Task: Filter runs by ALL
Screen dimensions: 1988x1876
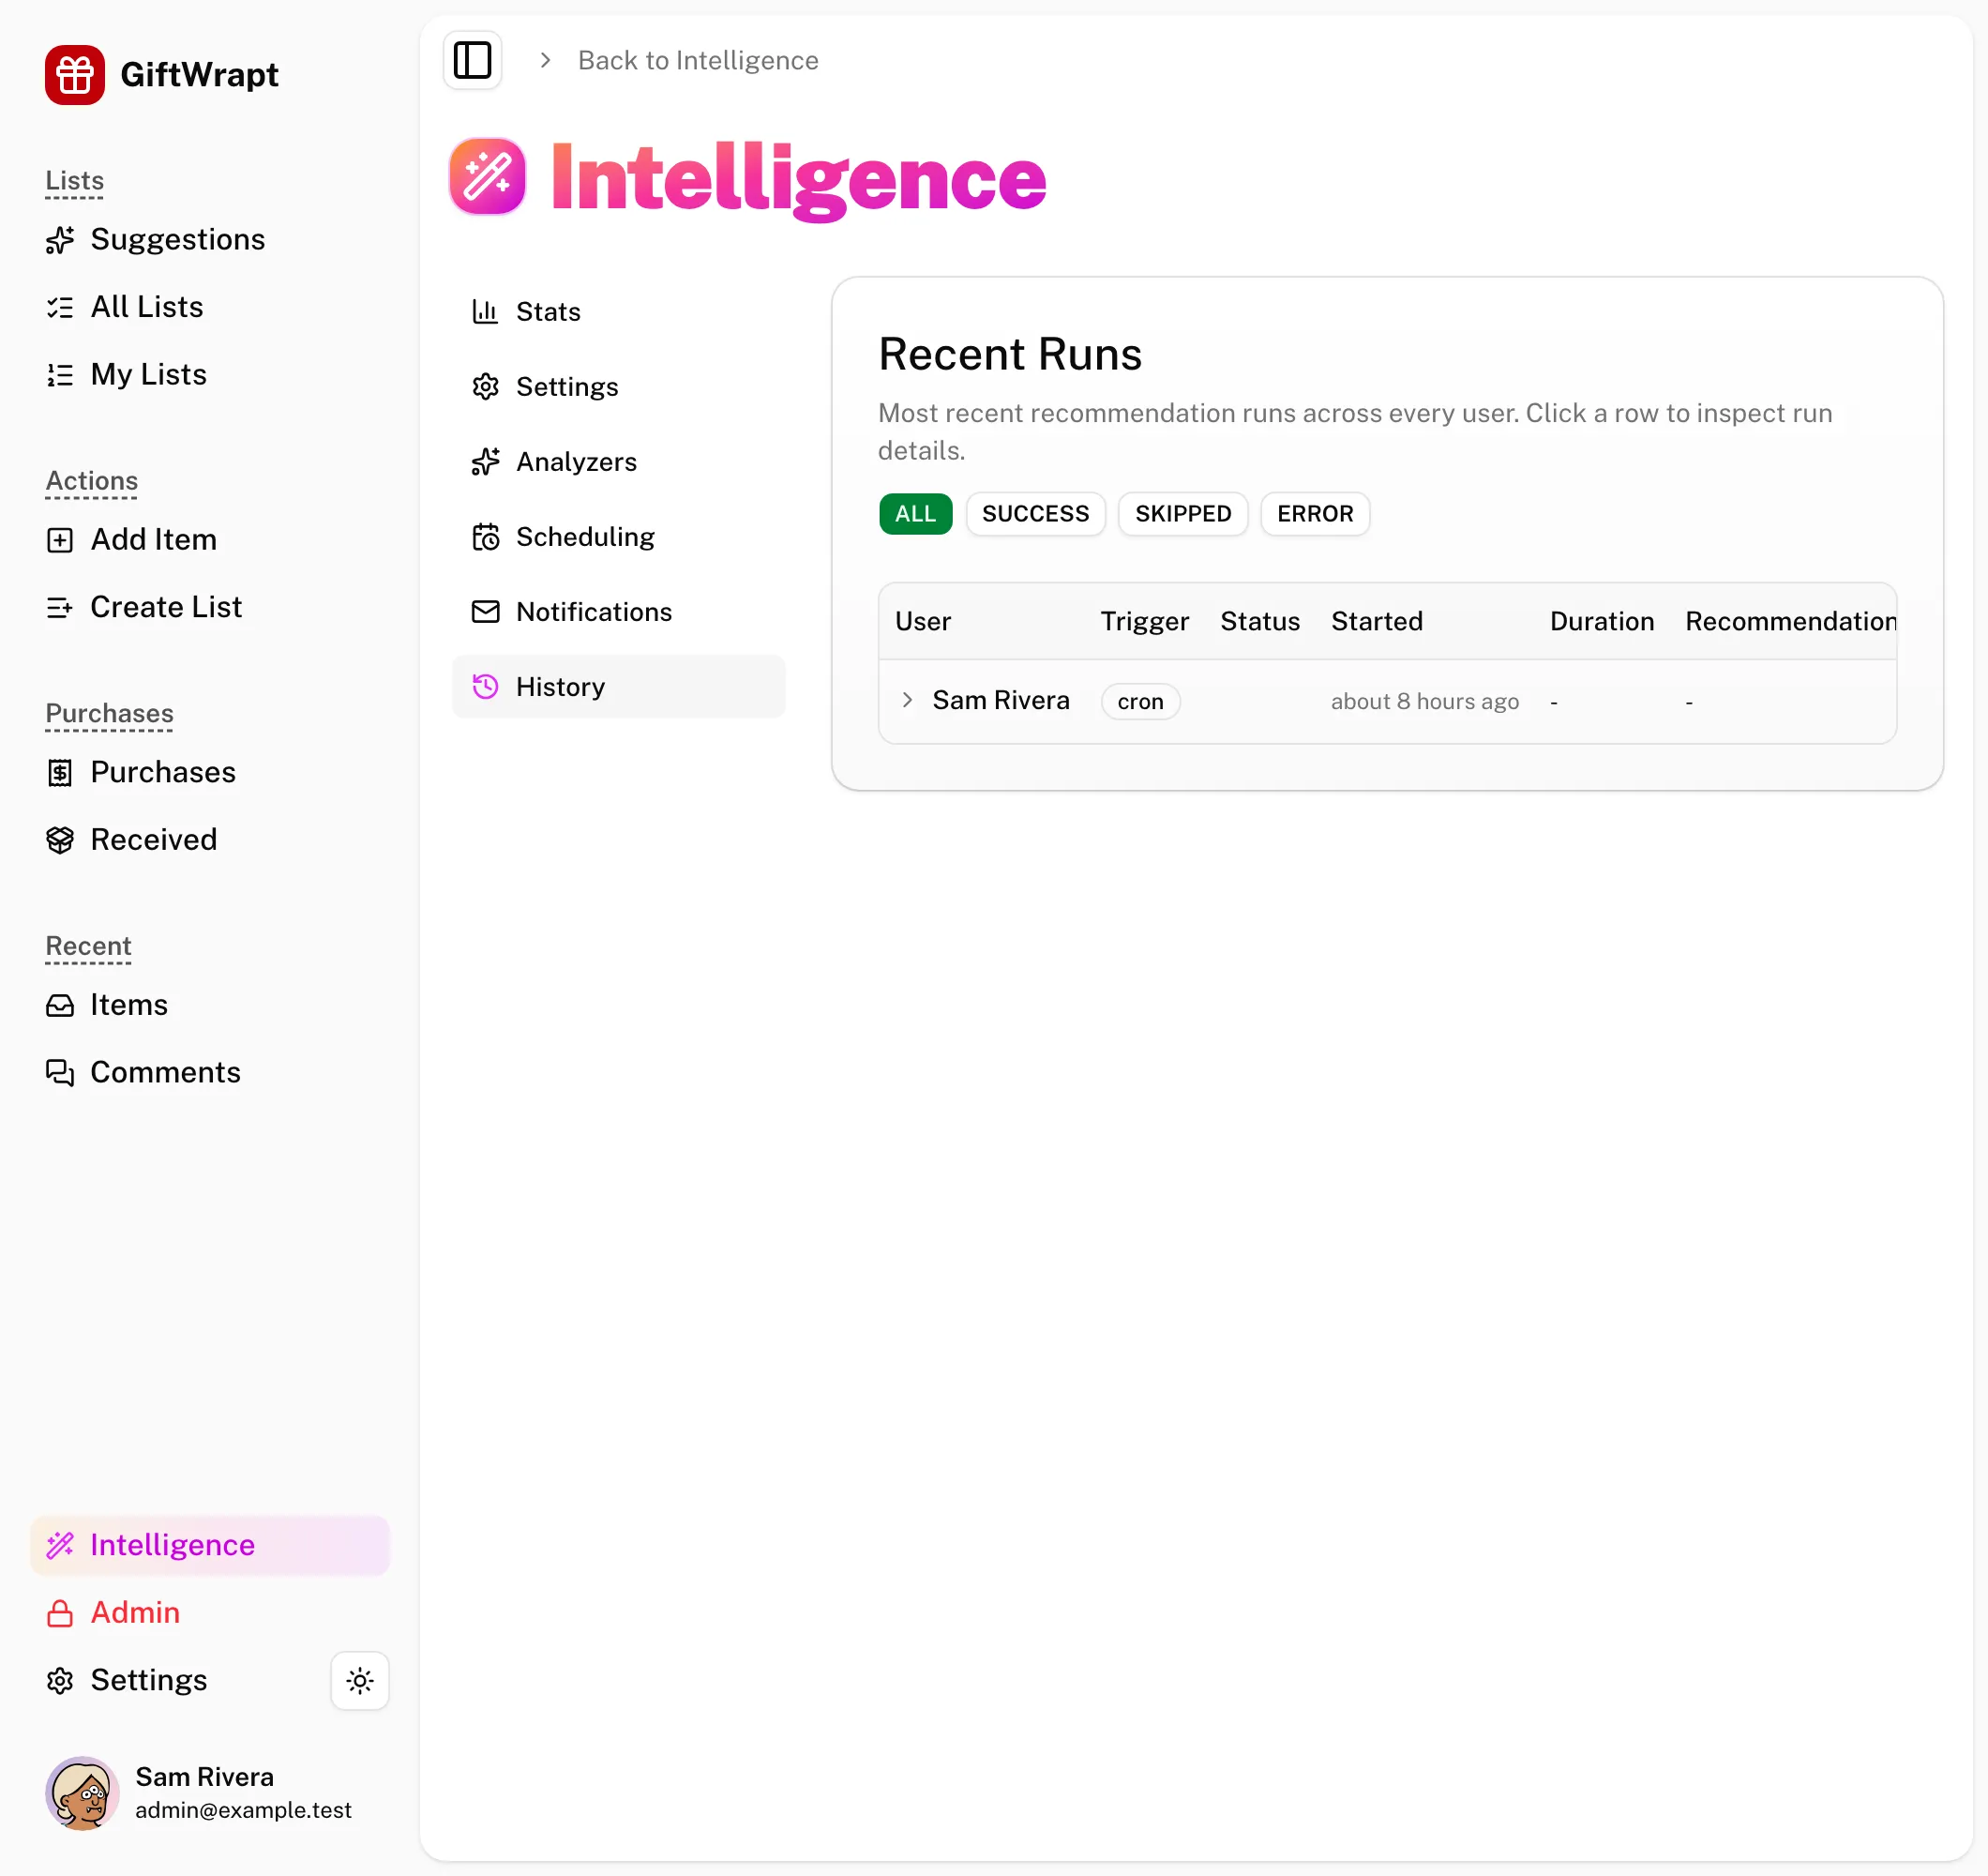Action: [x=915, y=514]
